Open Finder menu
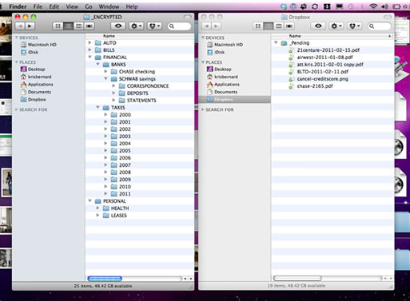410x301 pixels. [x=18, y=6]
